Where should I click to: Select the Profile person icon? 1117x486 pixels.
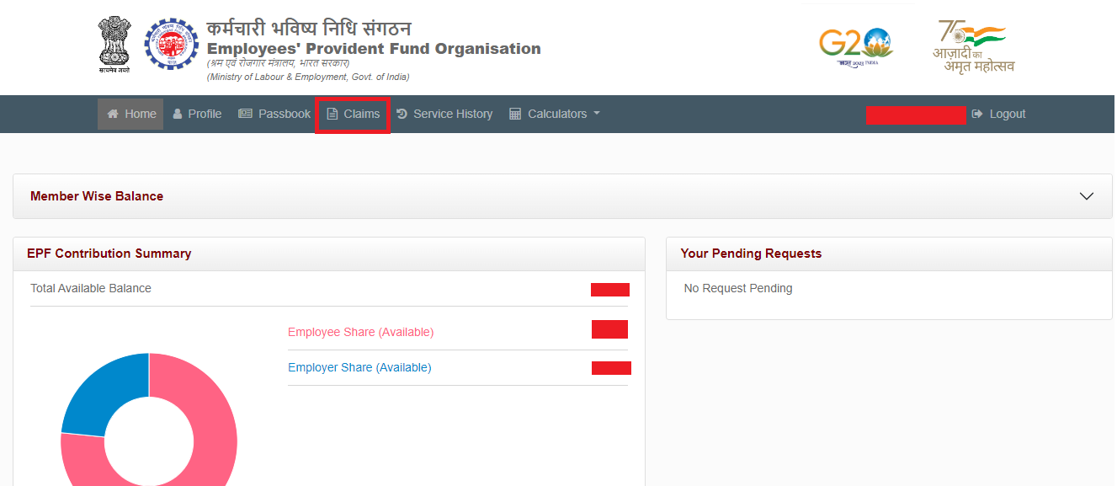click(x=177, y=113)
